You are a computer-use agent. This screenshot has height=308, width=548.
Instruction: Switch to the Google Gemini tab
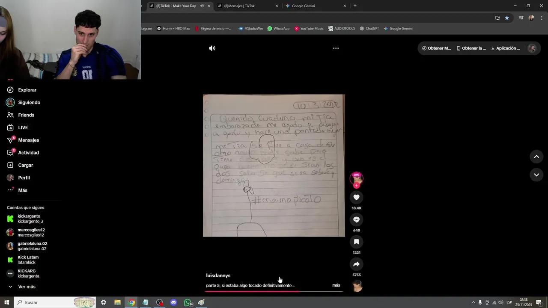316,6
